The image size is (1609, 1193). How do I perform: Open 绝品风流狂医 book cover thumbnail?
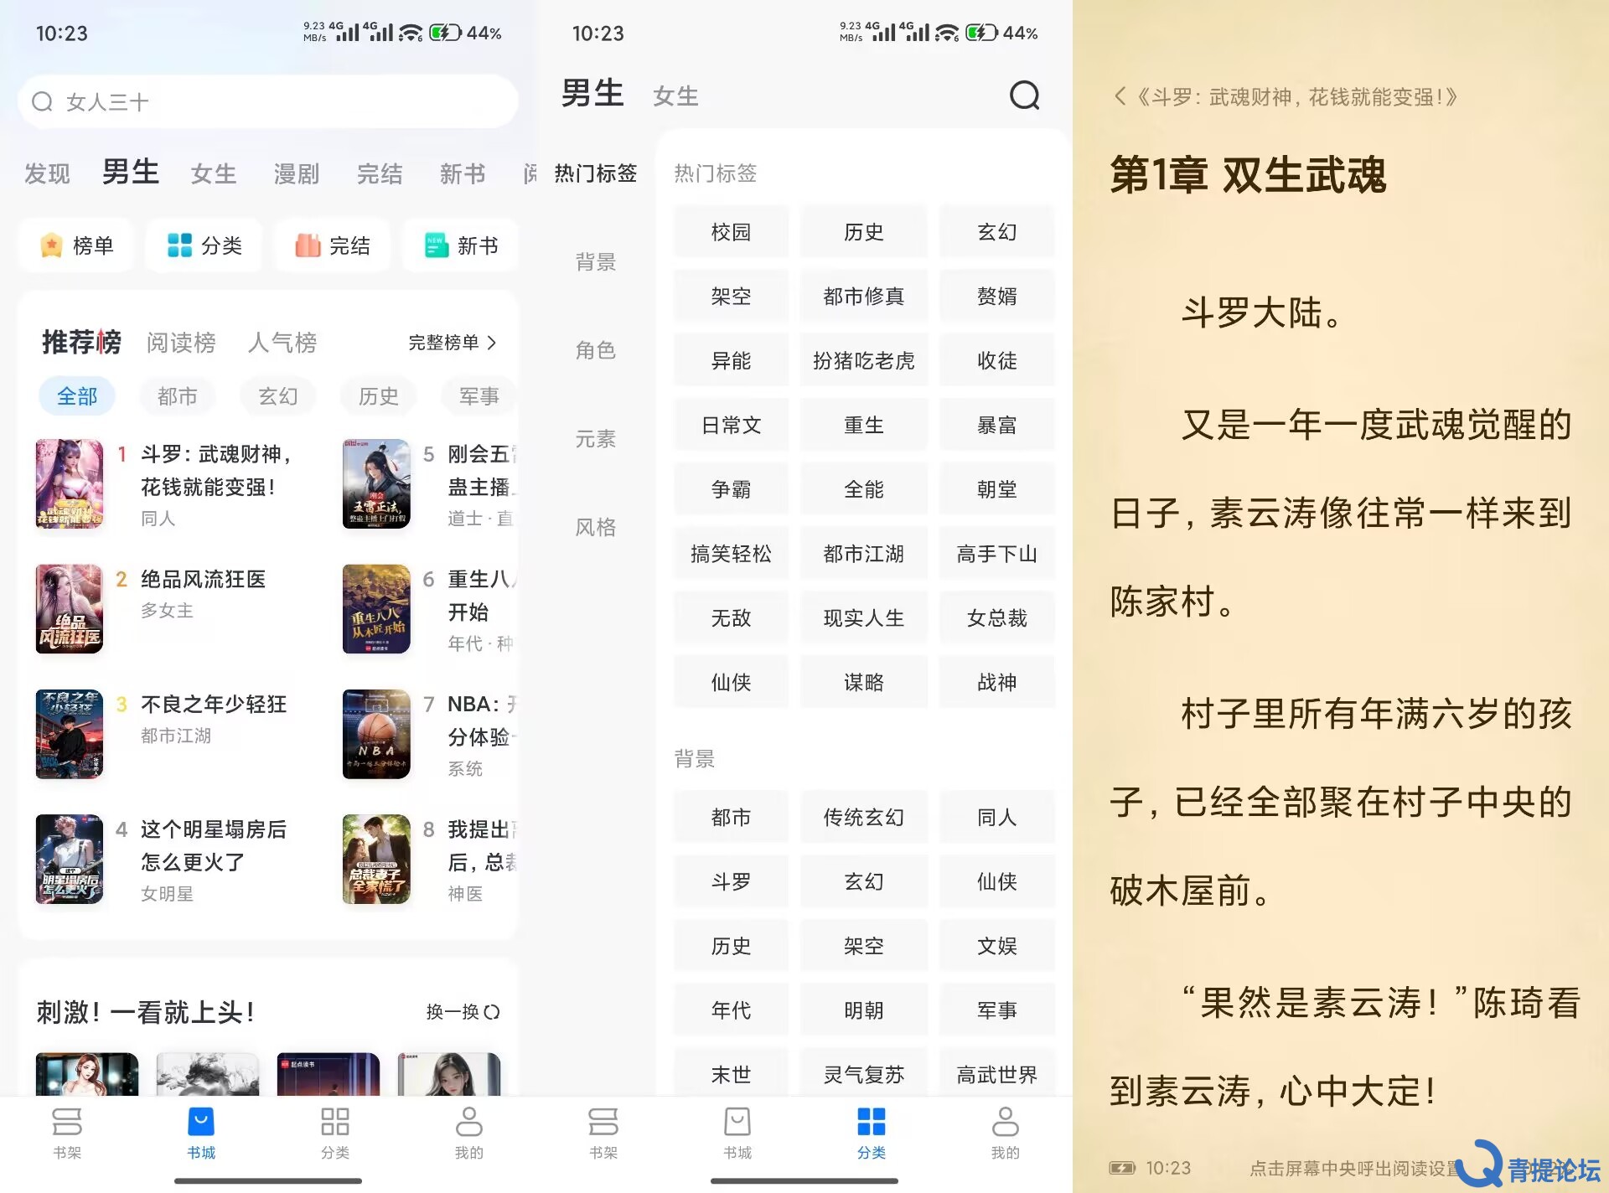tap(70, 609)
